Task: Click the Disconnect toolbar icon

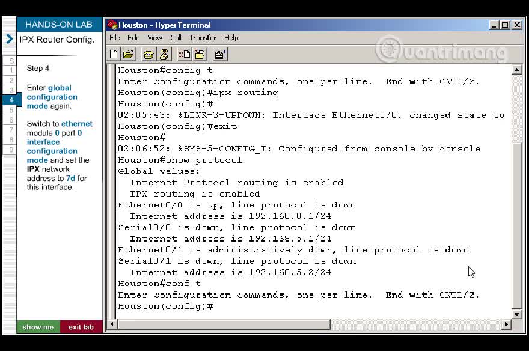Action: point(164,54)
